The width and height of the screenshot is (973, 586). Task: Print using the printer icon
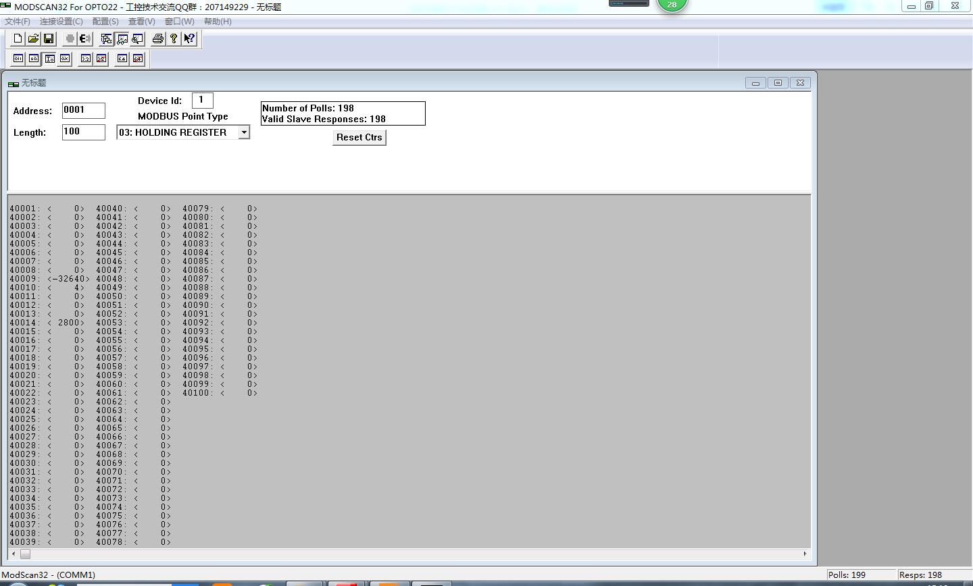(157, 38)
